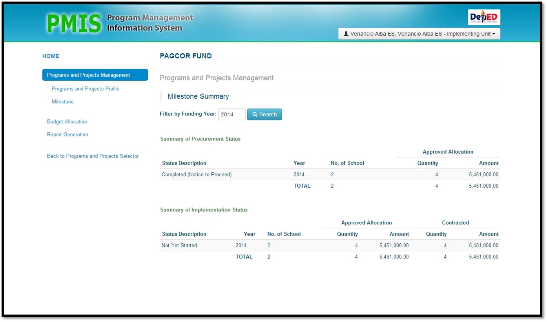The width and height of the screenshot is (547, 322).
Task: Click the HOME link in the sidebar
Action: 51,56
